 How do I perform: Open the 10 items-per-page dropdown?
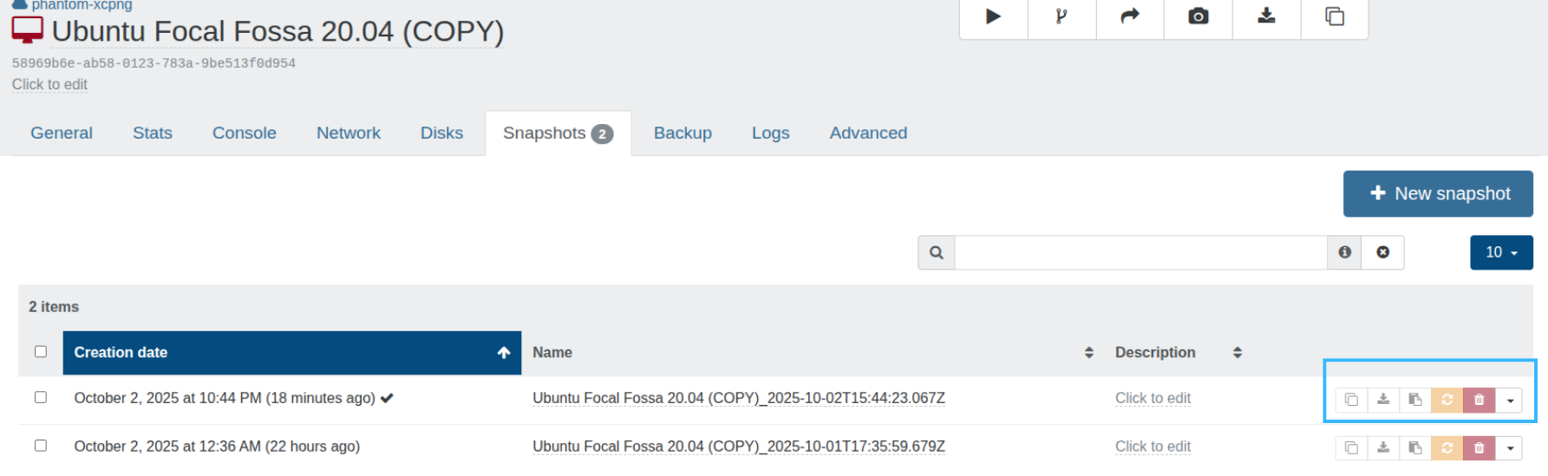(1501, 252)
